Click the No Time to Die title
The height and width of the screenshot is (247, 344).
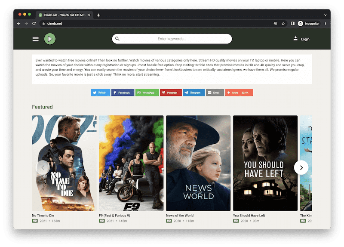click(x=43, y=216)
